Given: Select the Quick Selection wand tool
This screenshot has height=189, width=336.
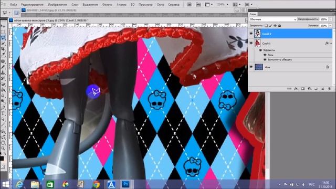Looking at the screenshot, I should coord(3,44).
